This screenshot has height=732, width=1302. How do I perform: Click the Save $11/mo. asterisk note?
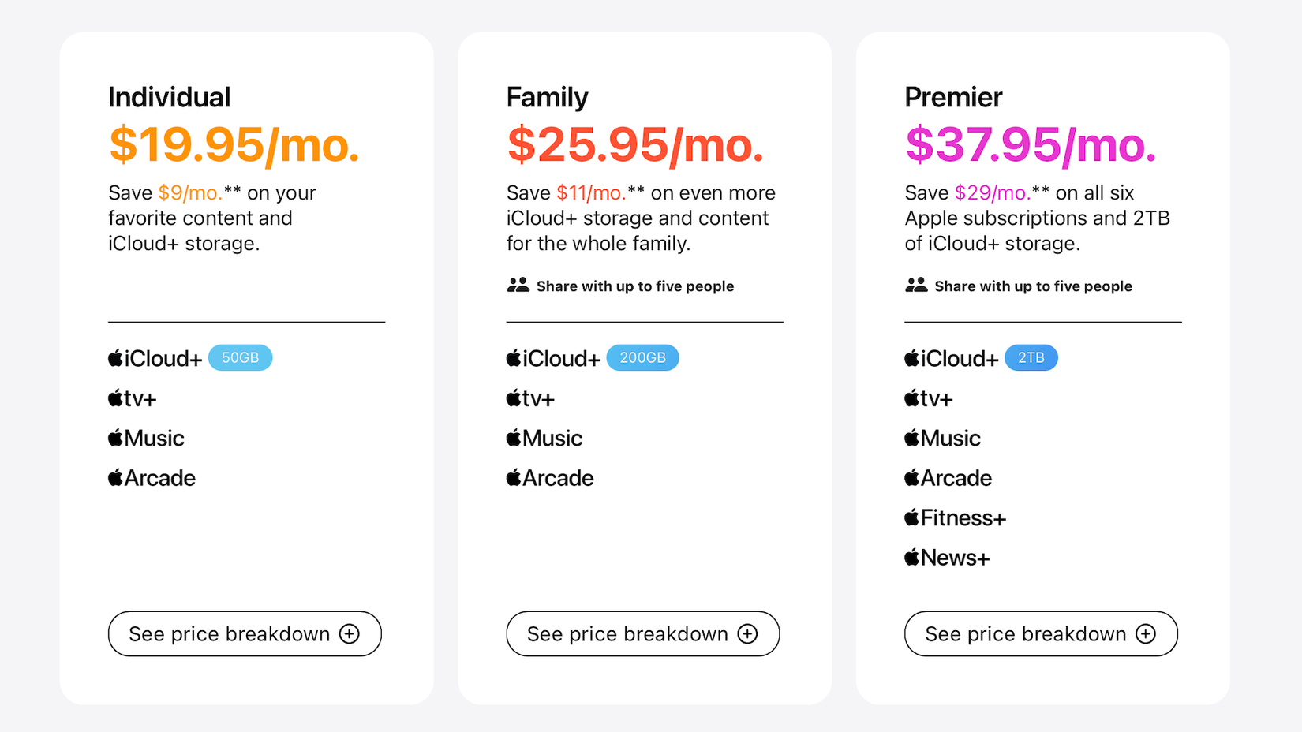pyautogui.click(x=636, y=189)
